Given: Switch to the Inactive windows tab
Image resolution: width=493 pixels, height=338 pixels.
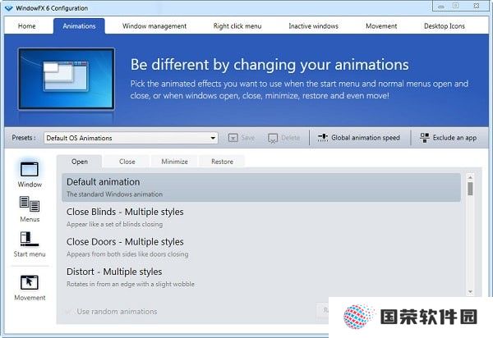Looking at the screenshot, I should pyautogui.click(x=314, y=26).
